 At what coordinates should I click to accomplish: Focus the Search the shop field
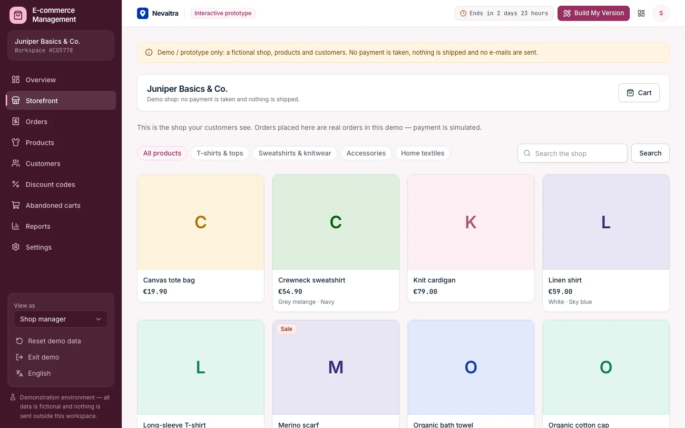[572, 153]
